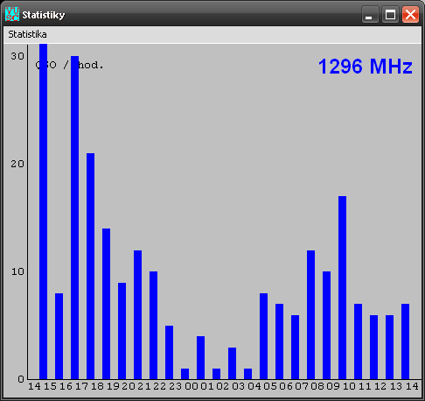Click the 10 label on Y axis
The width and height of the screenshot is (425, 401).
coord(17,271)
